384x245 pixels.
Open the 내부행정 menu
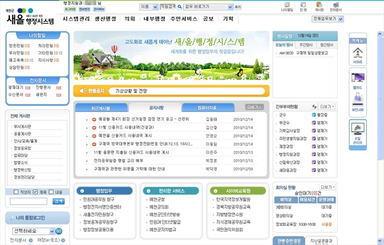154,19
